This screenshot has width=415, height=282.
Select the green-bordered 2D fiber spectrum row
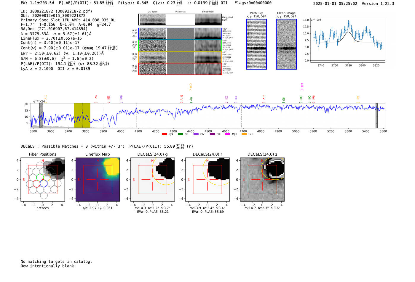coord(180,46)
